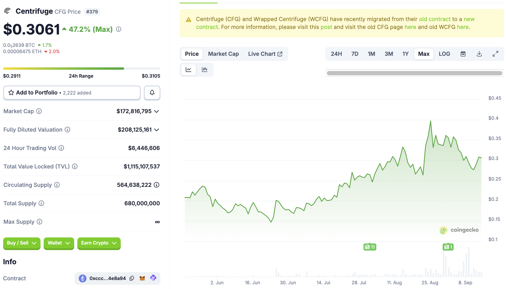Viewport: 506px width, 289px height.
Task: Open the news marker labeled 11
Action: [370, 247]
